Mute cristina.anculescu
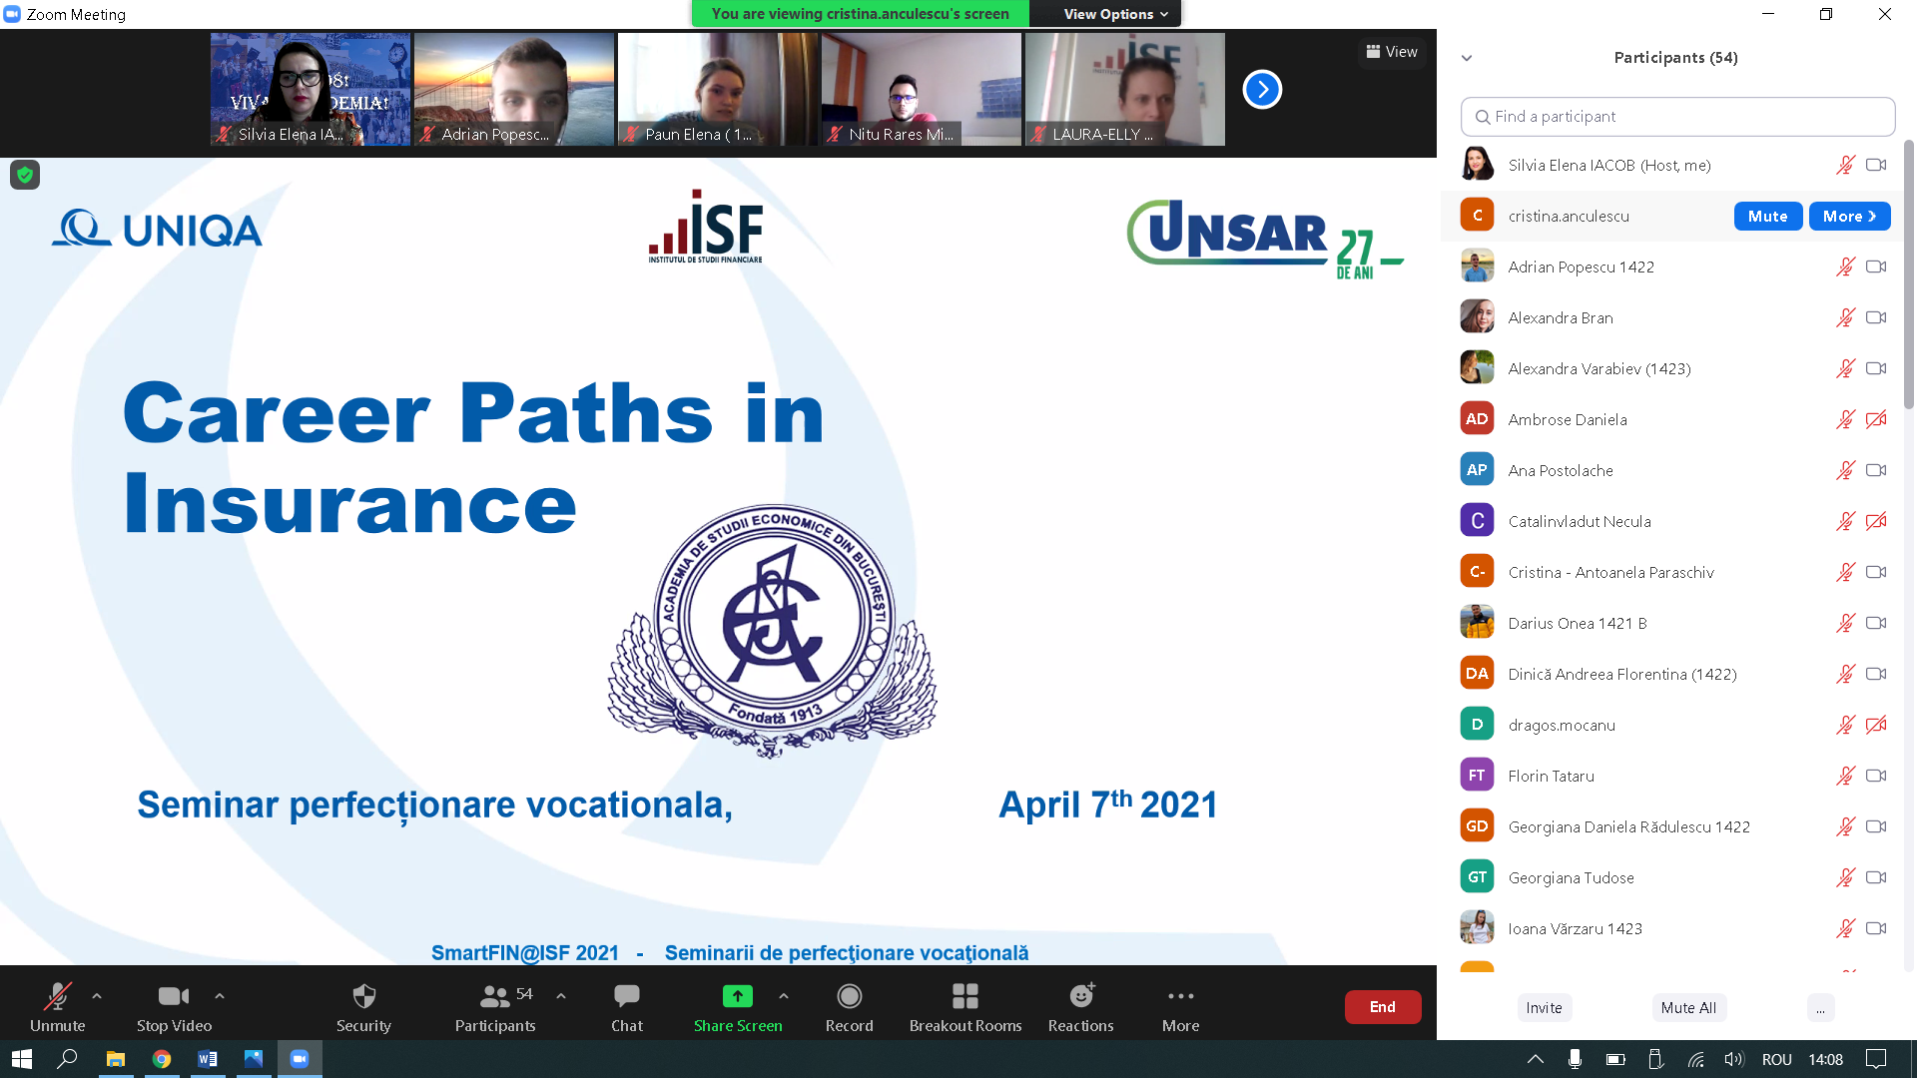The width and height of the screenshot is (1917, 1078). (1767, 216)
